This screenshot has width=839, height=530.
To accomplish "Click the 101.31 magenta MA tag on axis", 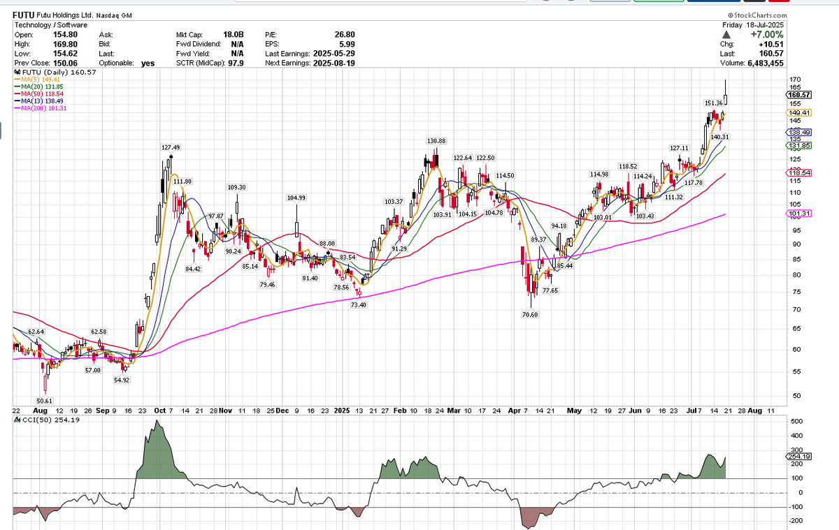I will 798,213.
